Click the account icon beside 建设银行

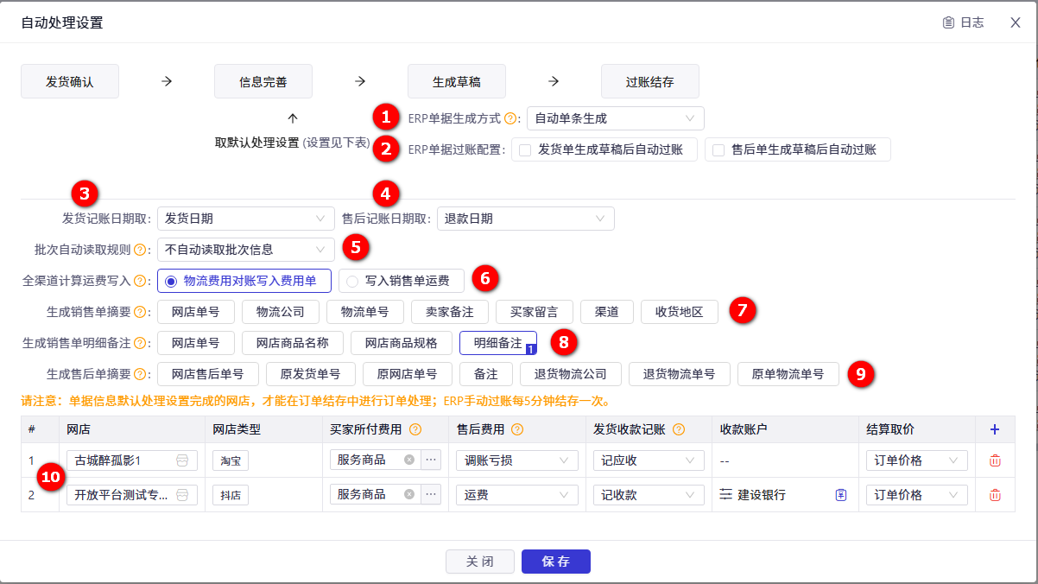841,495
